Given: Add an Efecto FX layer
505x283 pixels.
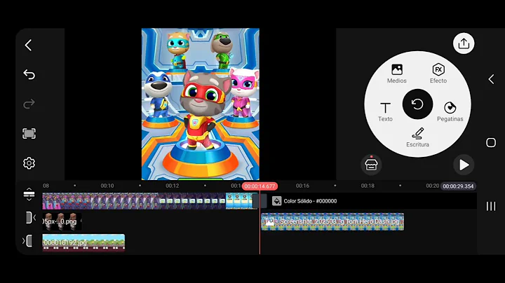Looking at the screenshot, I should (438, 74).
